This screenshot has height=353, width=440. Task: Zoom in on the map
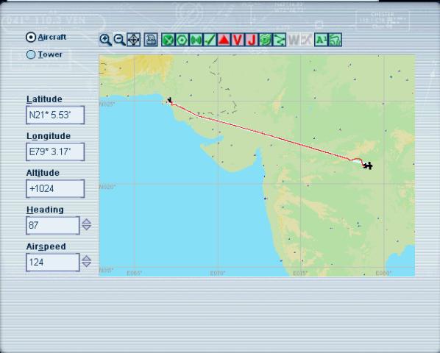105,40
